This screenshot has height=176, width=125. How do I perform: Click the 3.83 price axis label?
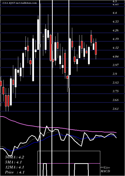[115, 83]
